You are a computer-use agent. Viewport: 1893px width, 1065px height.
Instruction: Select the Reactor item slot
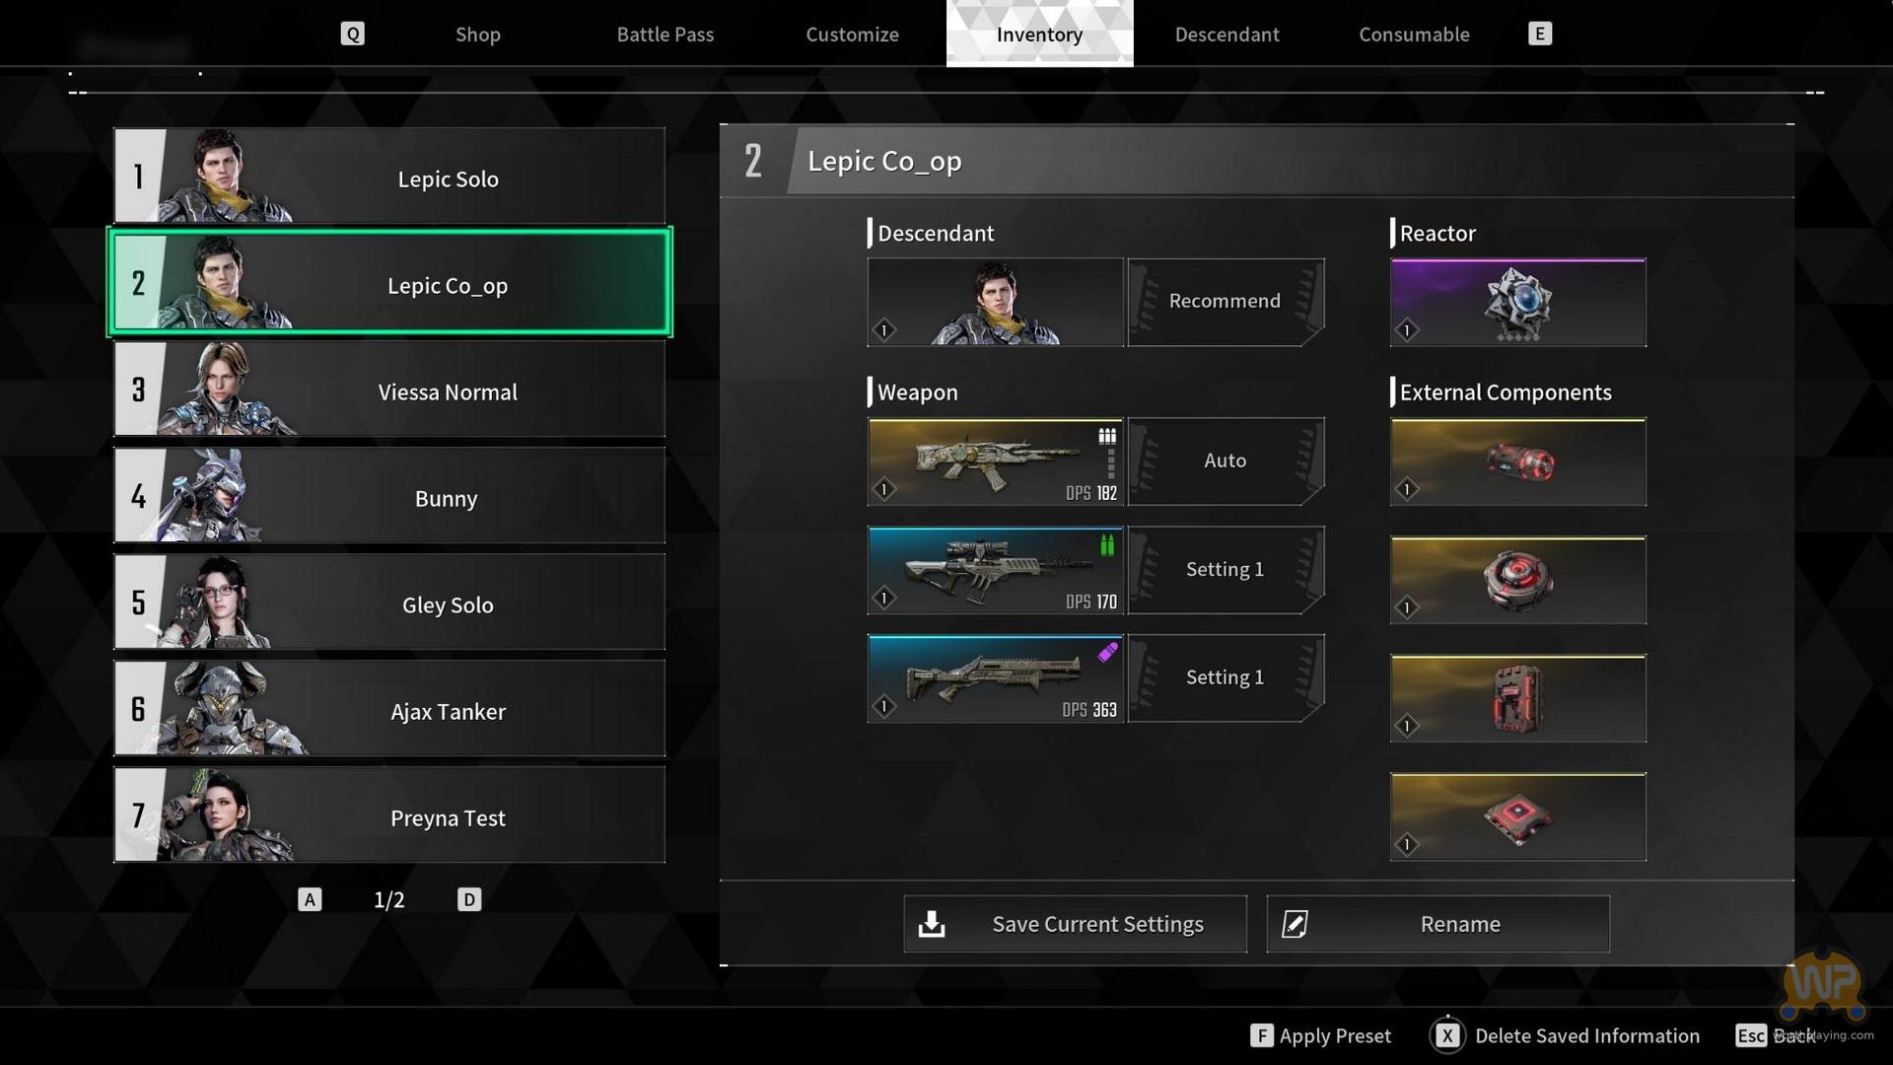(1517, 303)
